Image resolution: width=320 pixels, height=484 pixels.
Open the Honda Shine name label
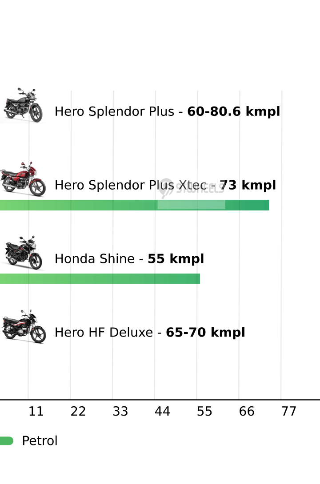tap(94, 259)
